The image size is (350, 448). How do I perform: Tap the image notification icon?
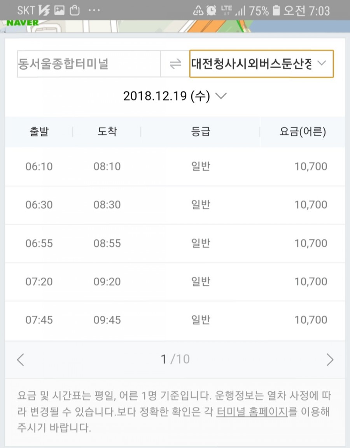click(59, 11)
